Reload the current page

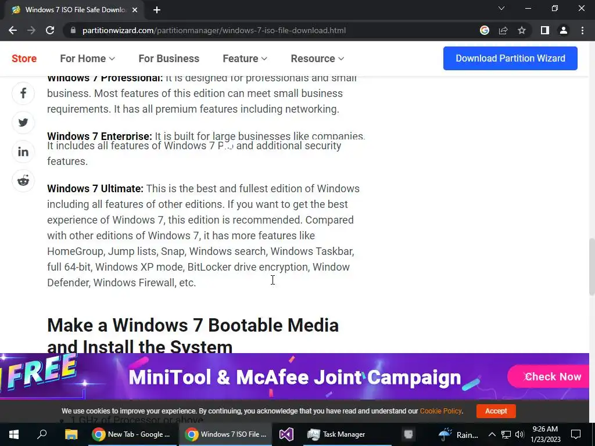tap(50, 30)
